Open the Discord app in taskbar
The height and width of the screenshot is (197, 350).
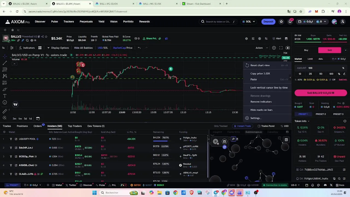[232, 193]
